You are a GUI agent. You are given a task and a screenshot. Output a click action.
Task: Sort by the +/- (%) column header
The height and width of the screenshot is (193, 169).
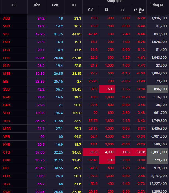[x=139, y=10]
